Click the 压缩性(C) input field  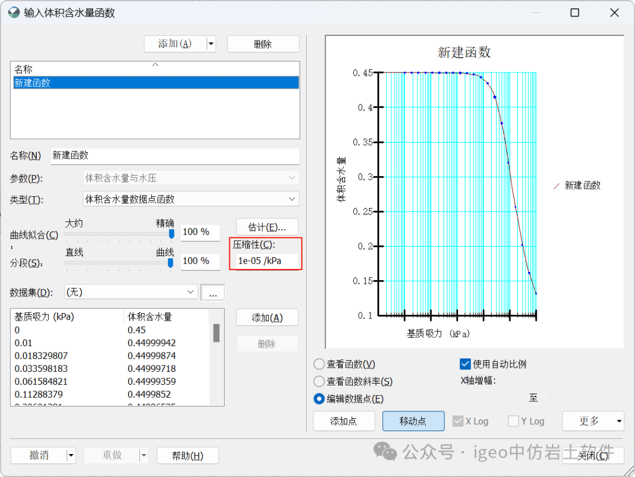point(265,261)
